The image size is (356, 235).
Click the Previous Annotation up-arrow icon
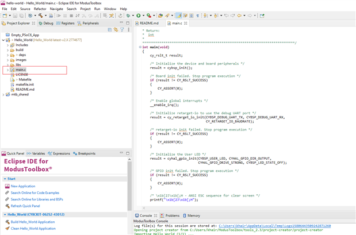pyautogui.click(x=216, y=16)
